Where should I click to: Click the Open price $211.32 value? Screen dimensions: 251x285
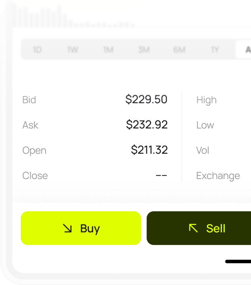point(149,150)
